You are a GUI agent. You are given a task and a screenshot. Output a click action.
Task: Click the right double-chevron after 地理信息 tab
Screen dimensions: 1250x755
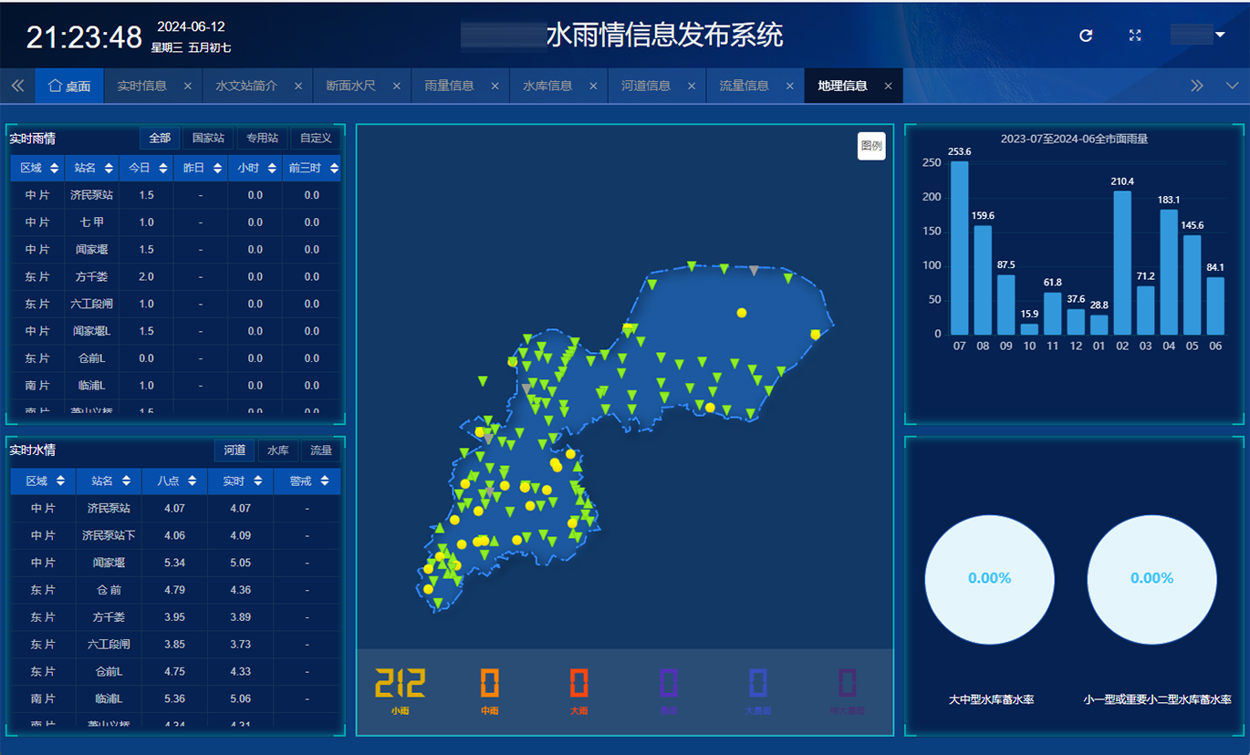[1198, 85]
